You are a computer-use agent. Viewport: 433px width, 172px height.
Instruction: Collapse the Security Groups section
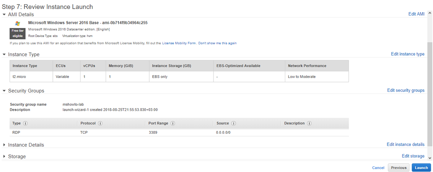[4, 91]
